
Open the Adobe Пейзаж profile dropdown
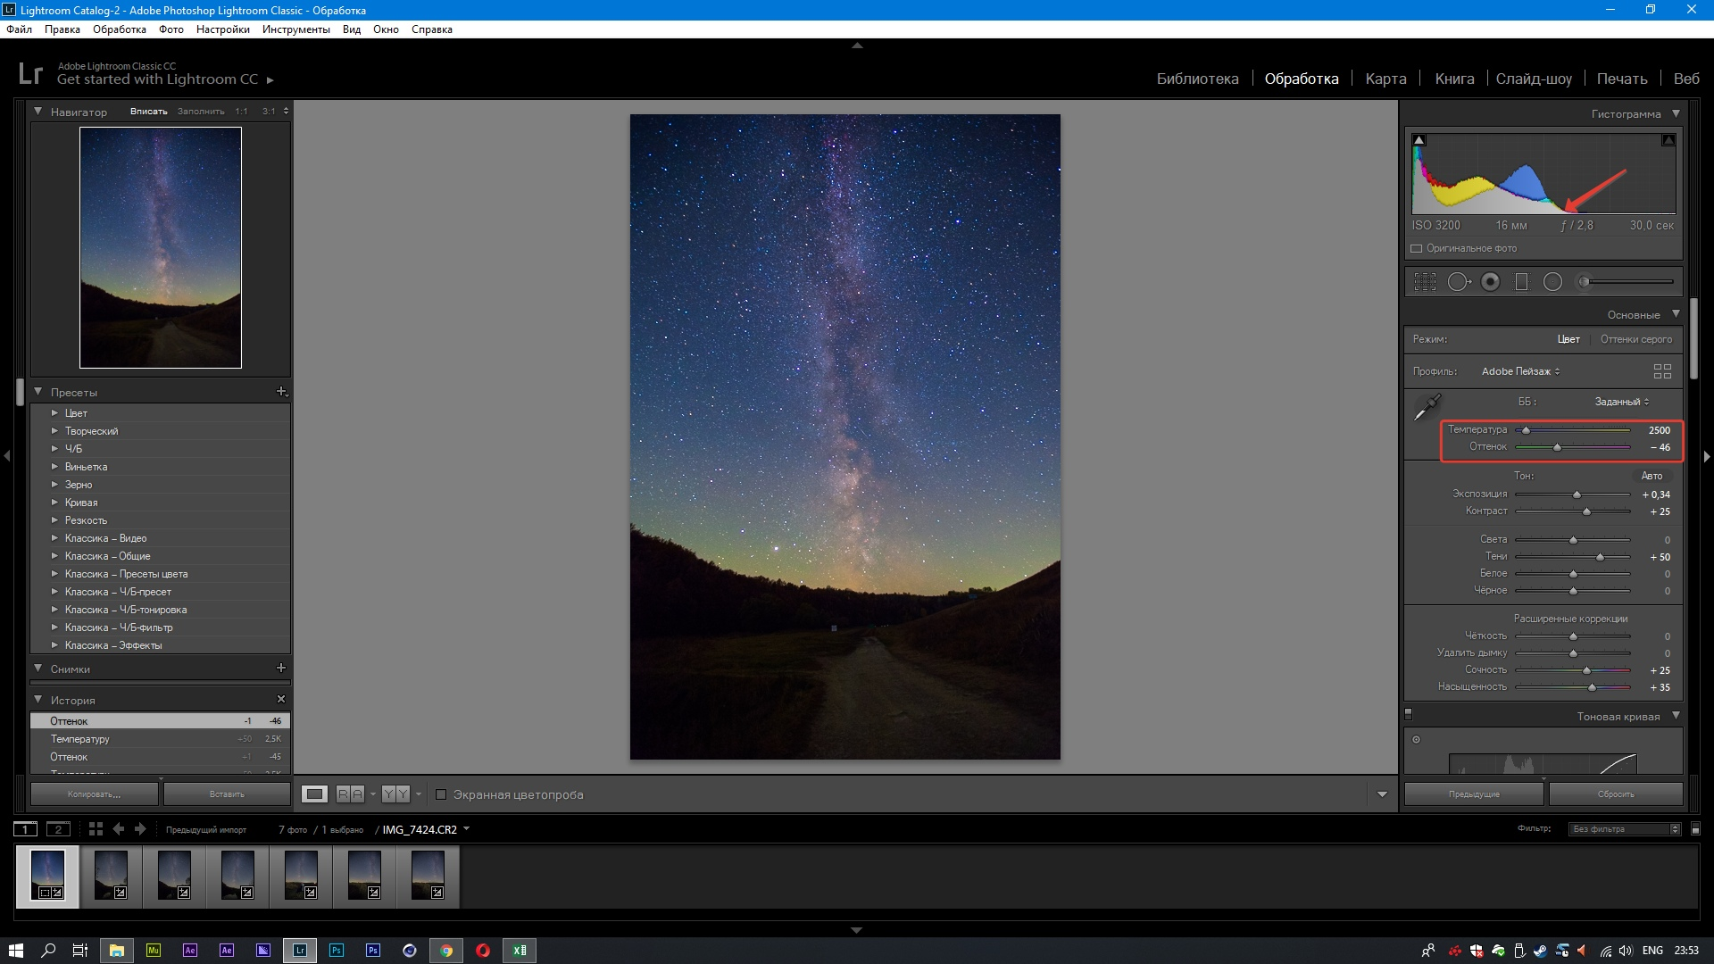(x=1520, y=371)
